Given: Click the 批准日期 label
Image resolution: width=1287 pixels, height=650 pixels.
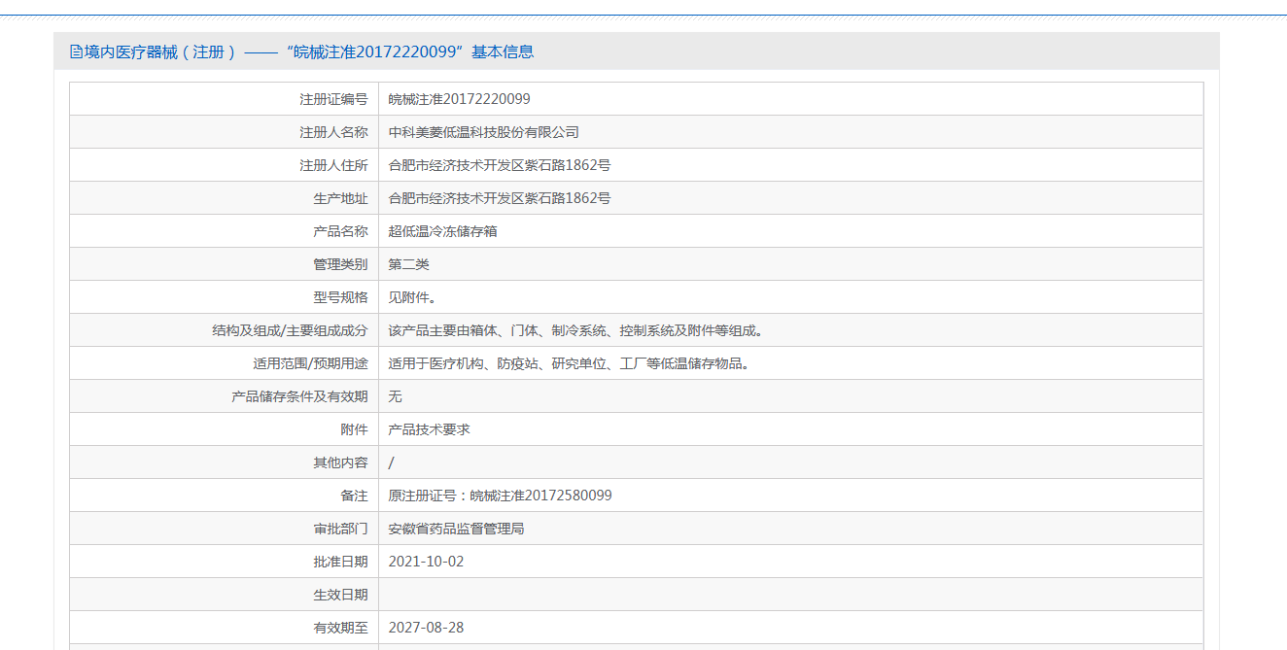Looking at the screenshot, I should click(x=340, y=562).
